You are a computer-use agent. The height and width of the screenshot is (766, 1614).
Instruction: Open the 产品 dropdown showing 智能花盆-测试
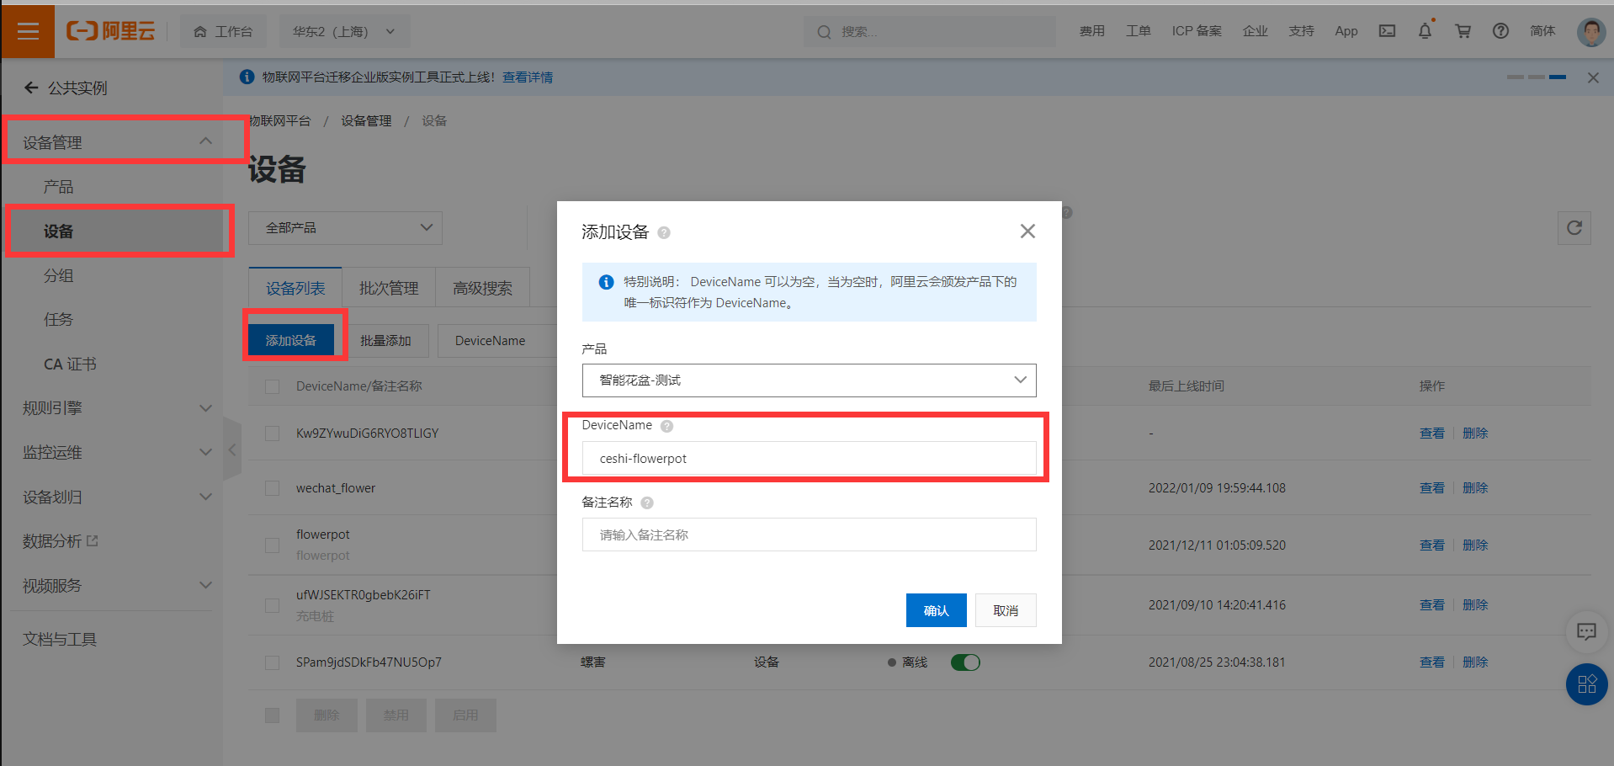pyautogui.click(x=809, y=380)
